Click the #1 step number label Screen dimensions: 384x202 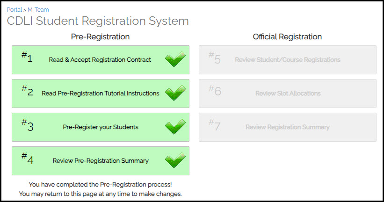[x=27, y=57]
